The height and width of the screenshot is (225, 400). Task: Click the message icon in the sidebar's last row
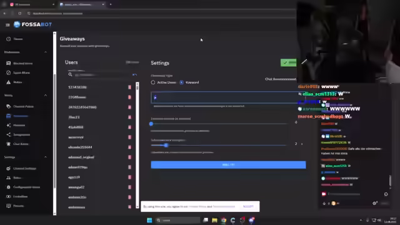8,206
